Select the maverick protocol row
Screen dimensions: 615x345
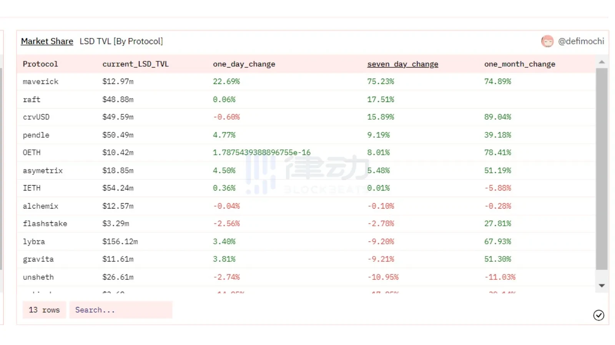(x=40, y=82)
